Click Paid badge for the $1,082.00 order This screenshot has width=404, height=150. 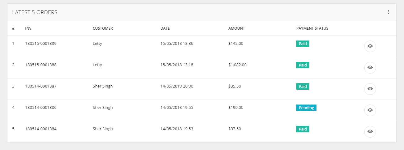pyautogui.click(x=303, y=65)
